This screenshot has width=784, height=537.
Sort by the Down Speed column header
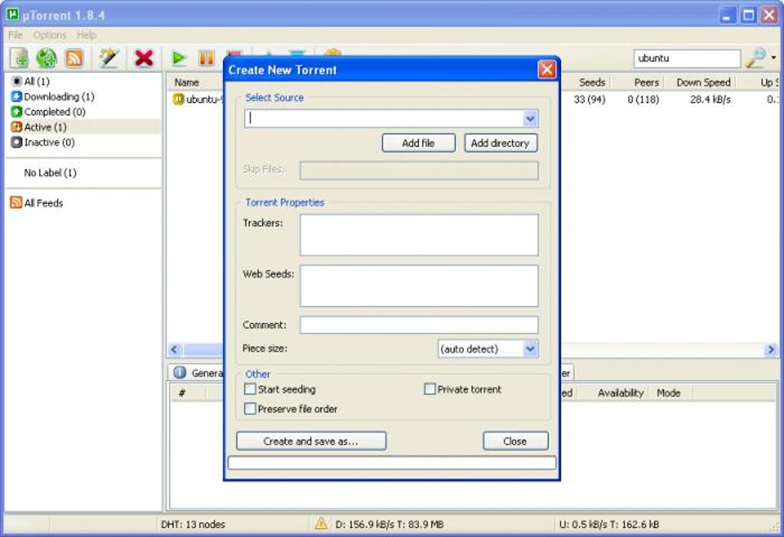pyautogui.click(x=703, y=82)
